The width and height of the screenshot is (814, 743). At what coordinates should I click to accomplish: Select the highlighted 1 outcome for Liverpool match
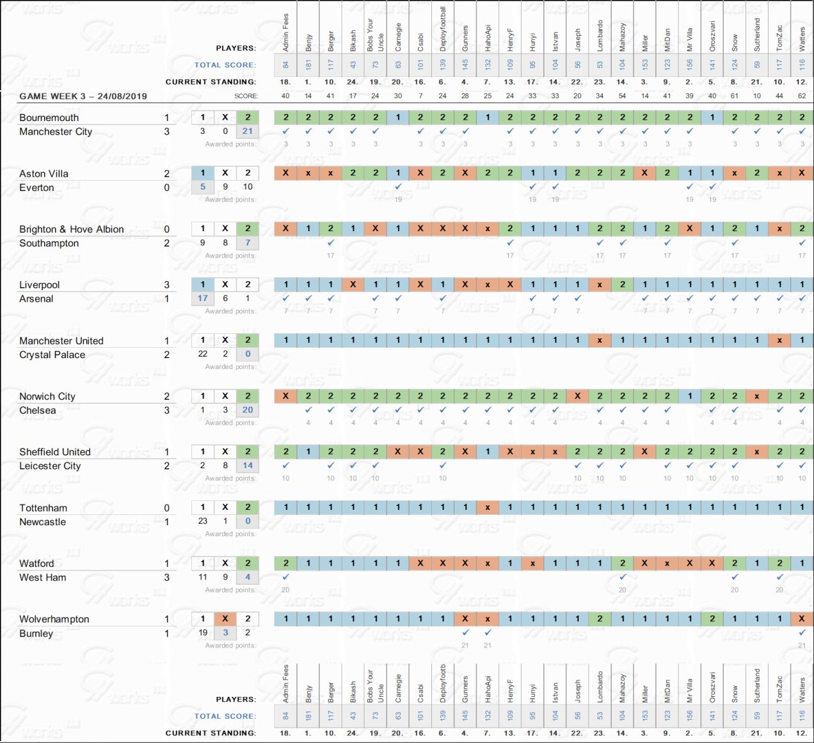(x=203, y=284)
